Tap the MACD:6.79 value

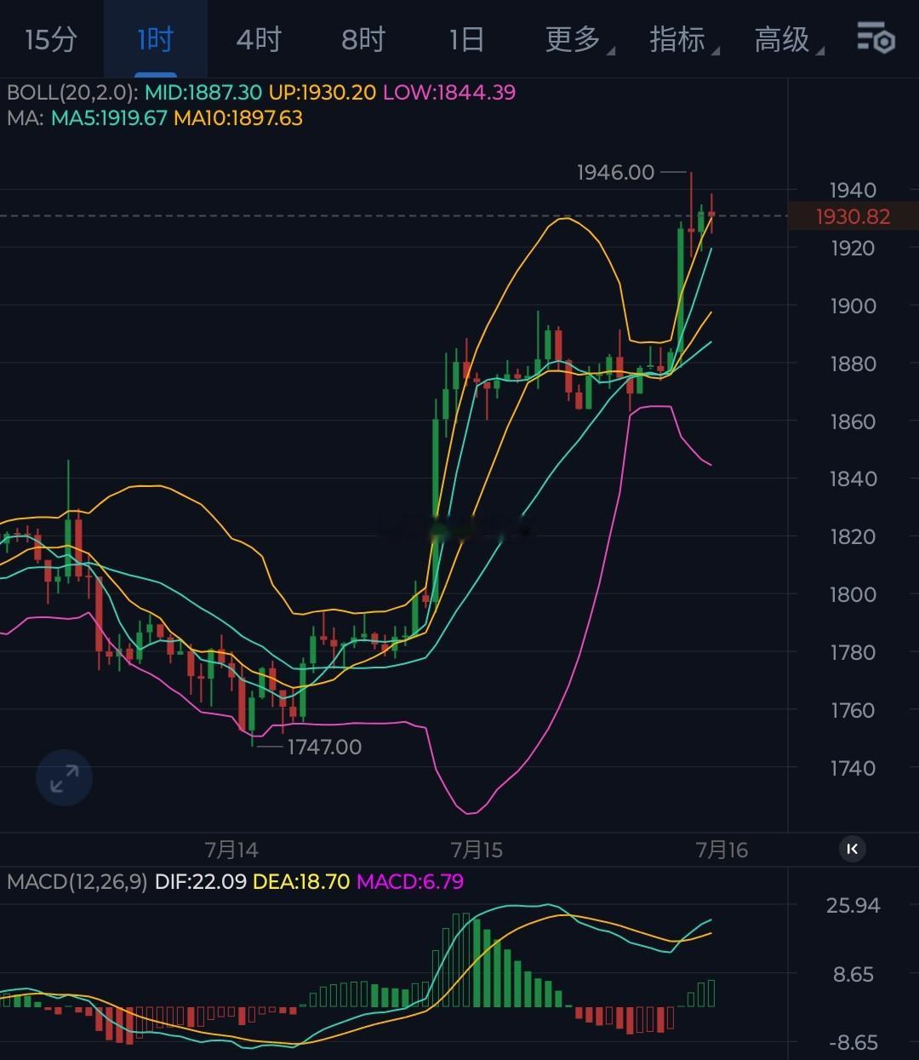[x=410, y=881]
